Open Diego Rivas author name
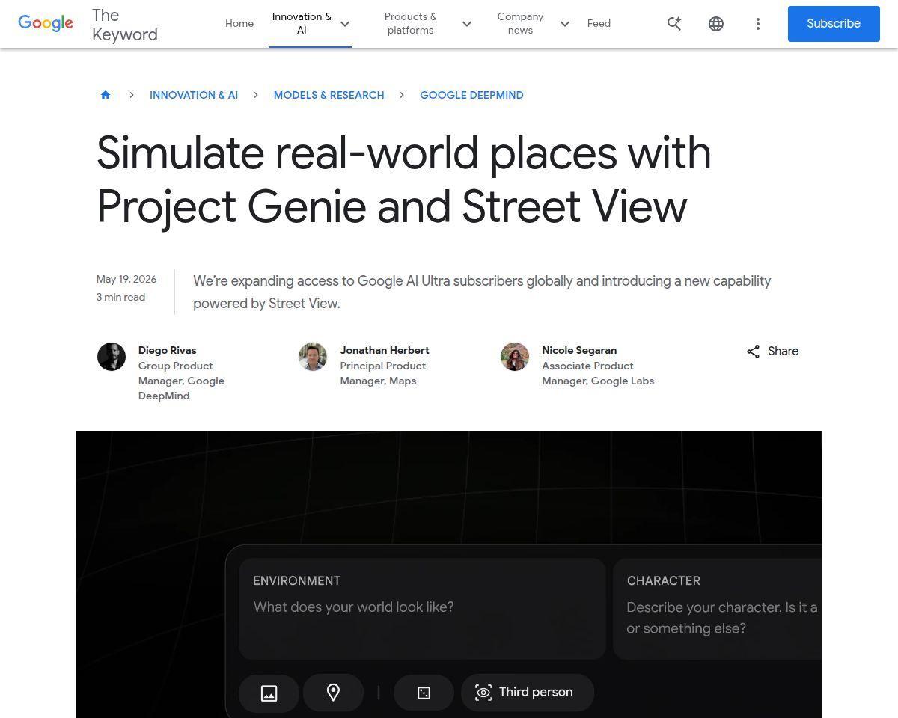898x718 pixels. pos(168,350)
